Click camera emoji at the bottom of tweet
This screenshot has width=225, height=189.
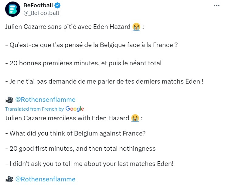point(9,179)
